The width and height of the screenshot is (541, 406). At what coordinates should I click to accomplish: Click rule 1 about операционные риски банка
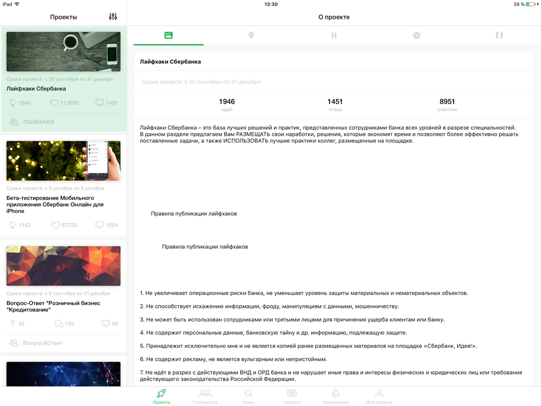pyautogui.click(x=304, y=293)
